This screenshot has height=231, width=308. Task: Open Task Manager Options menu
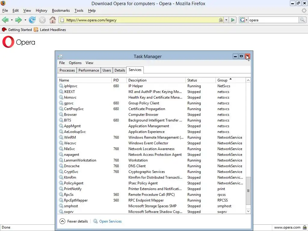pos(75,63)
